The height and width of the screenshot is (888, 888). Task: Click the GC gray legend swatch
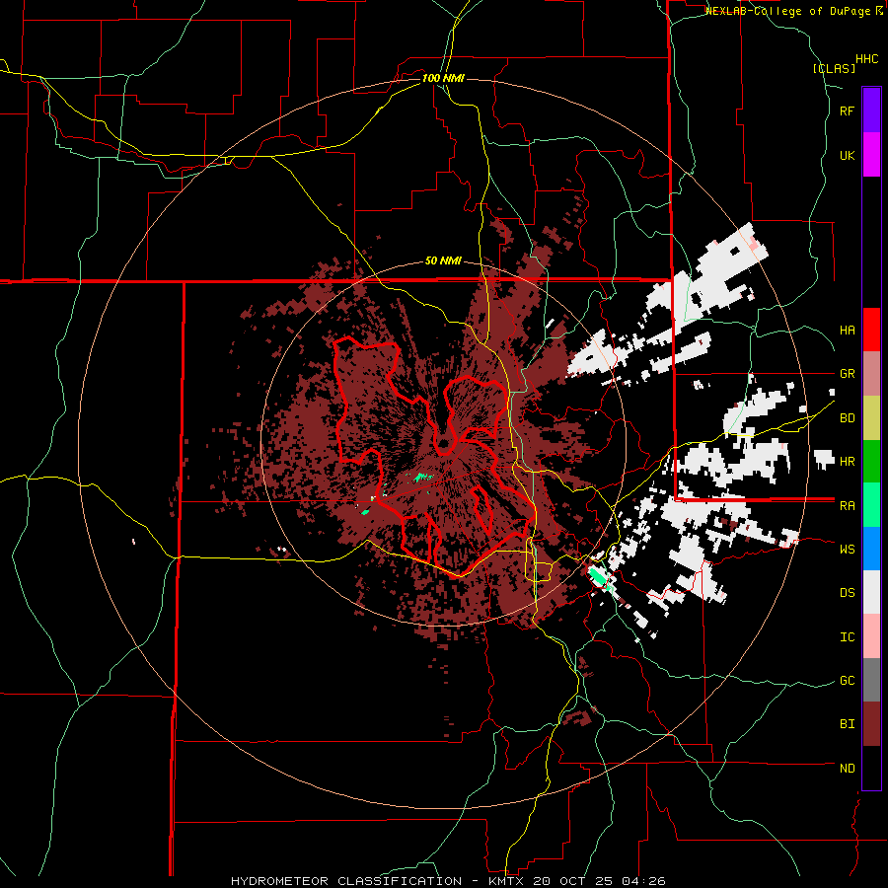coord(871,680)
